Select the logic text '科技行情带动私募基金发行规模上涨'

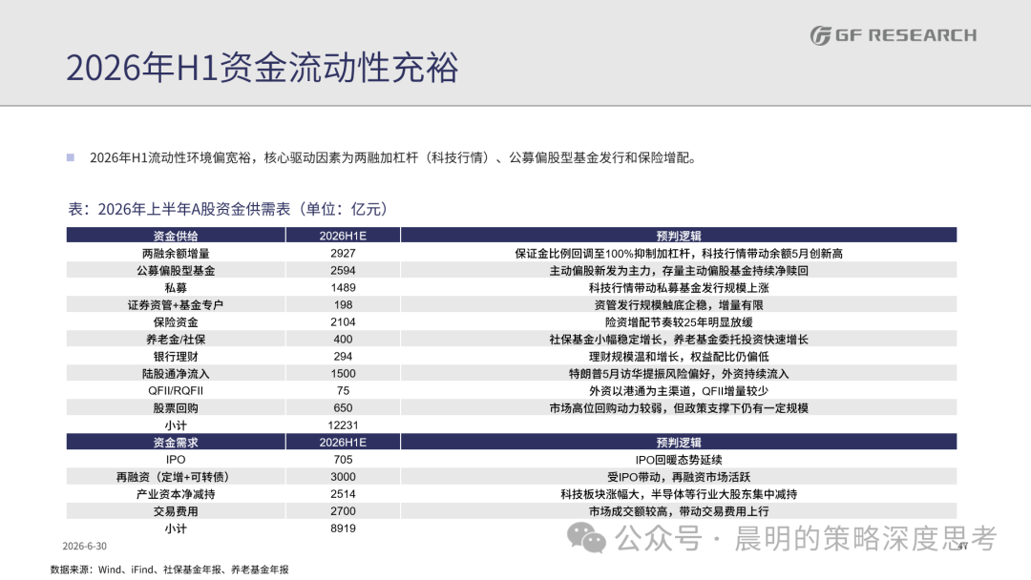click(679, 288)
